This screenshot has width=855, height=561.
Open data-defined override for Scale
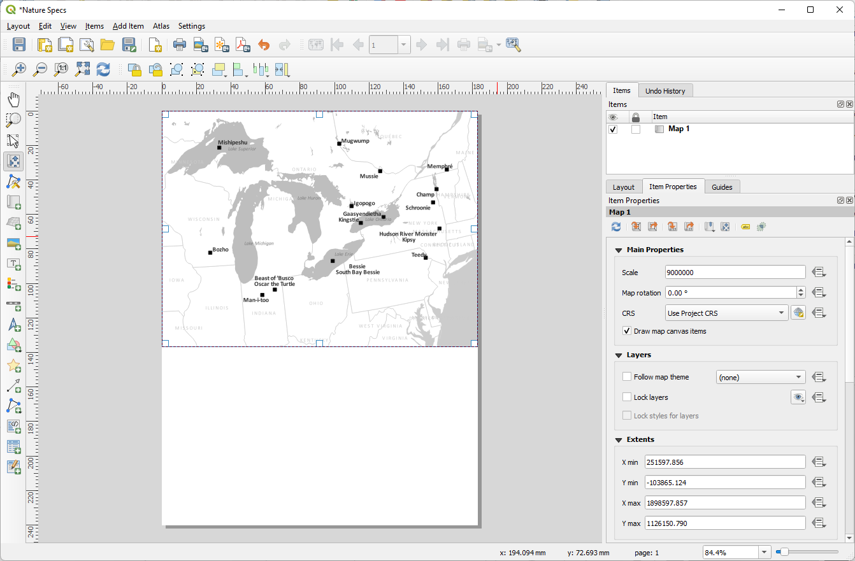point(819,272)
